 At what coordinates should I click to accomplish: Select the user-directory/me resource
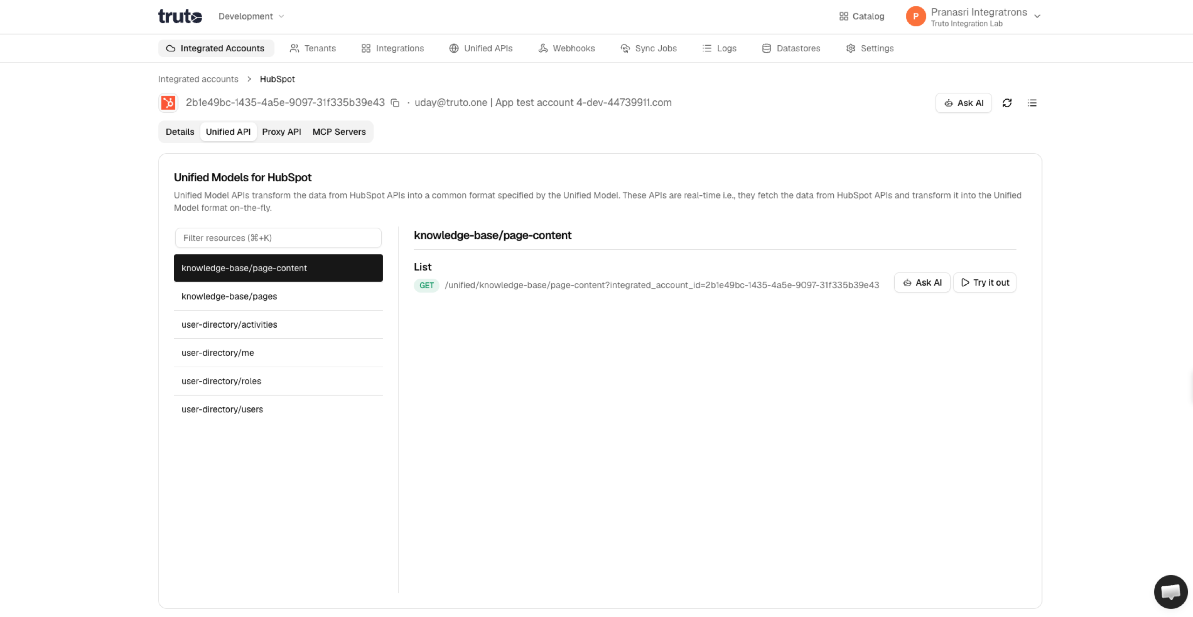coord(278,353)
